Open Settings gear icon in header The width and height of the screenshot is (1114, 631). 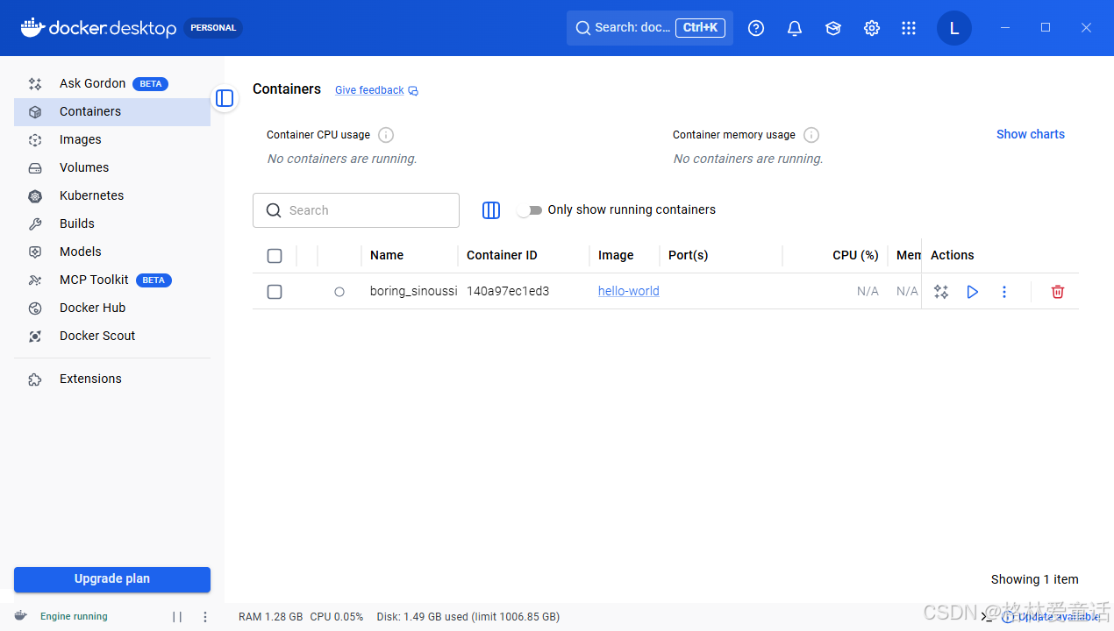pos(872,28)
